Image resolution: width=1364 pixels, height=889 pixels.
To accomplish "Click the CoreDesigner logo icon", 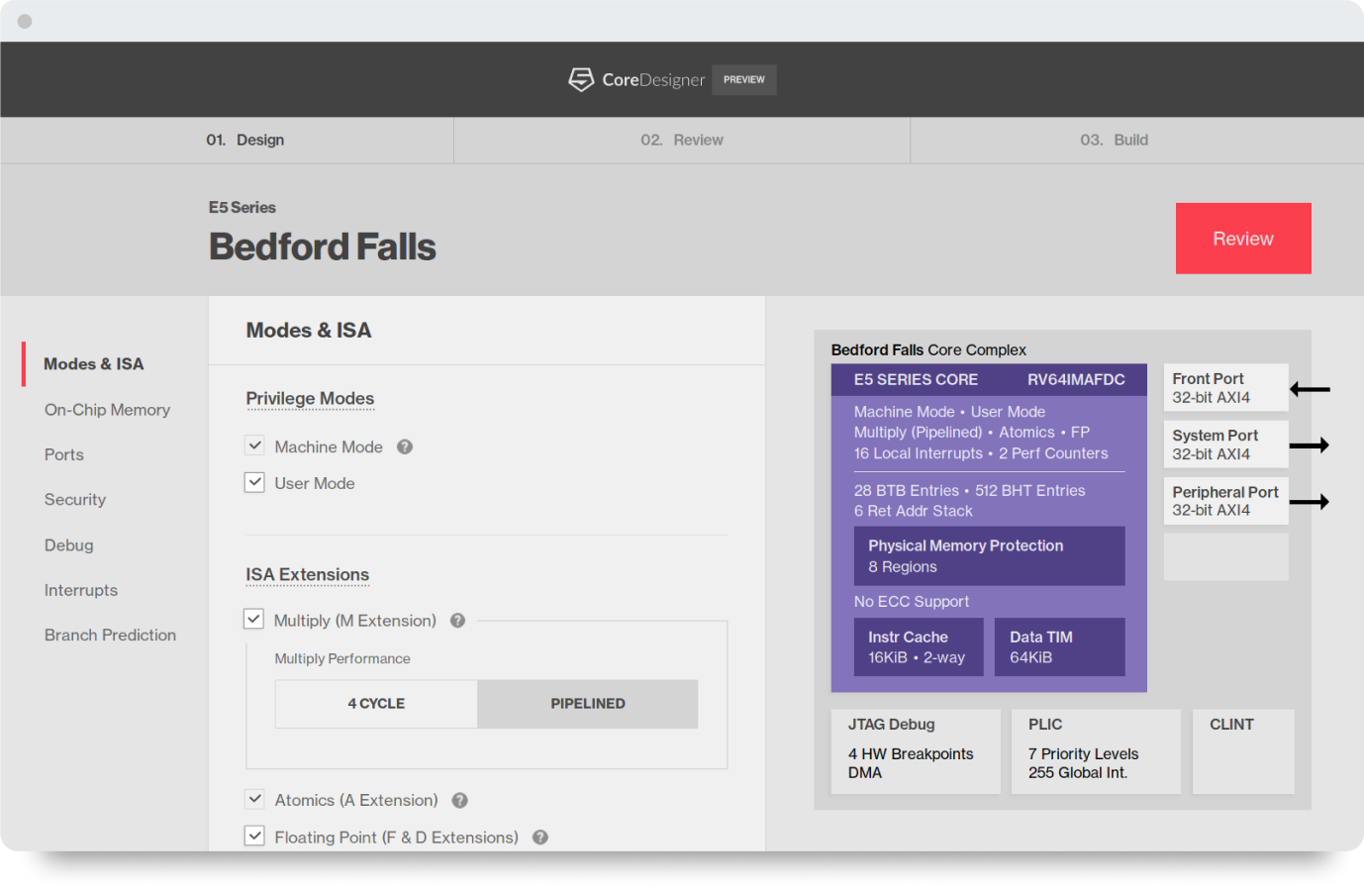I will click(581, 79).
